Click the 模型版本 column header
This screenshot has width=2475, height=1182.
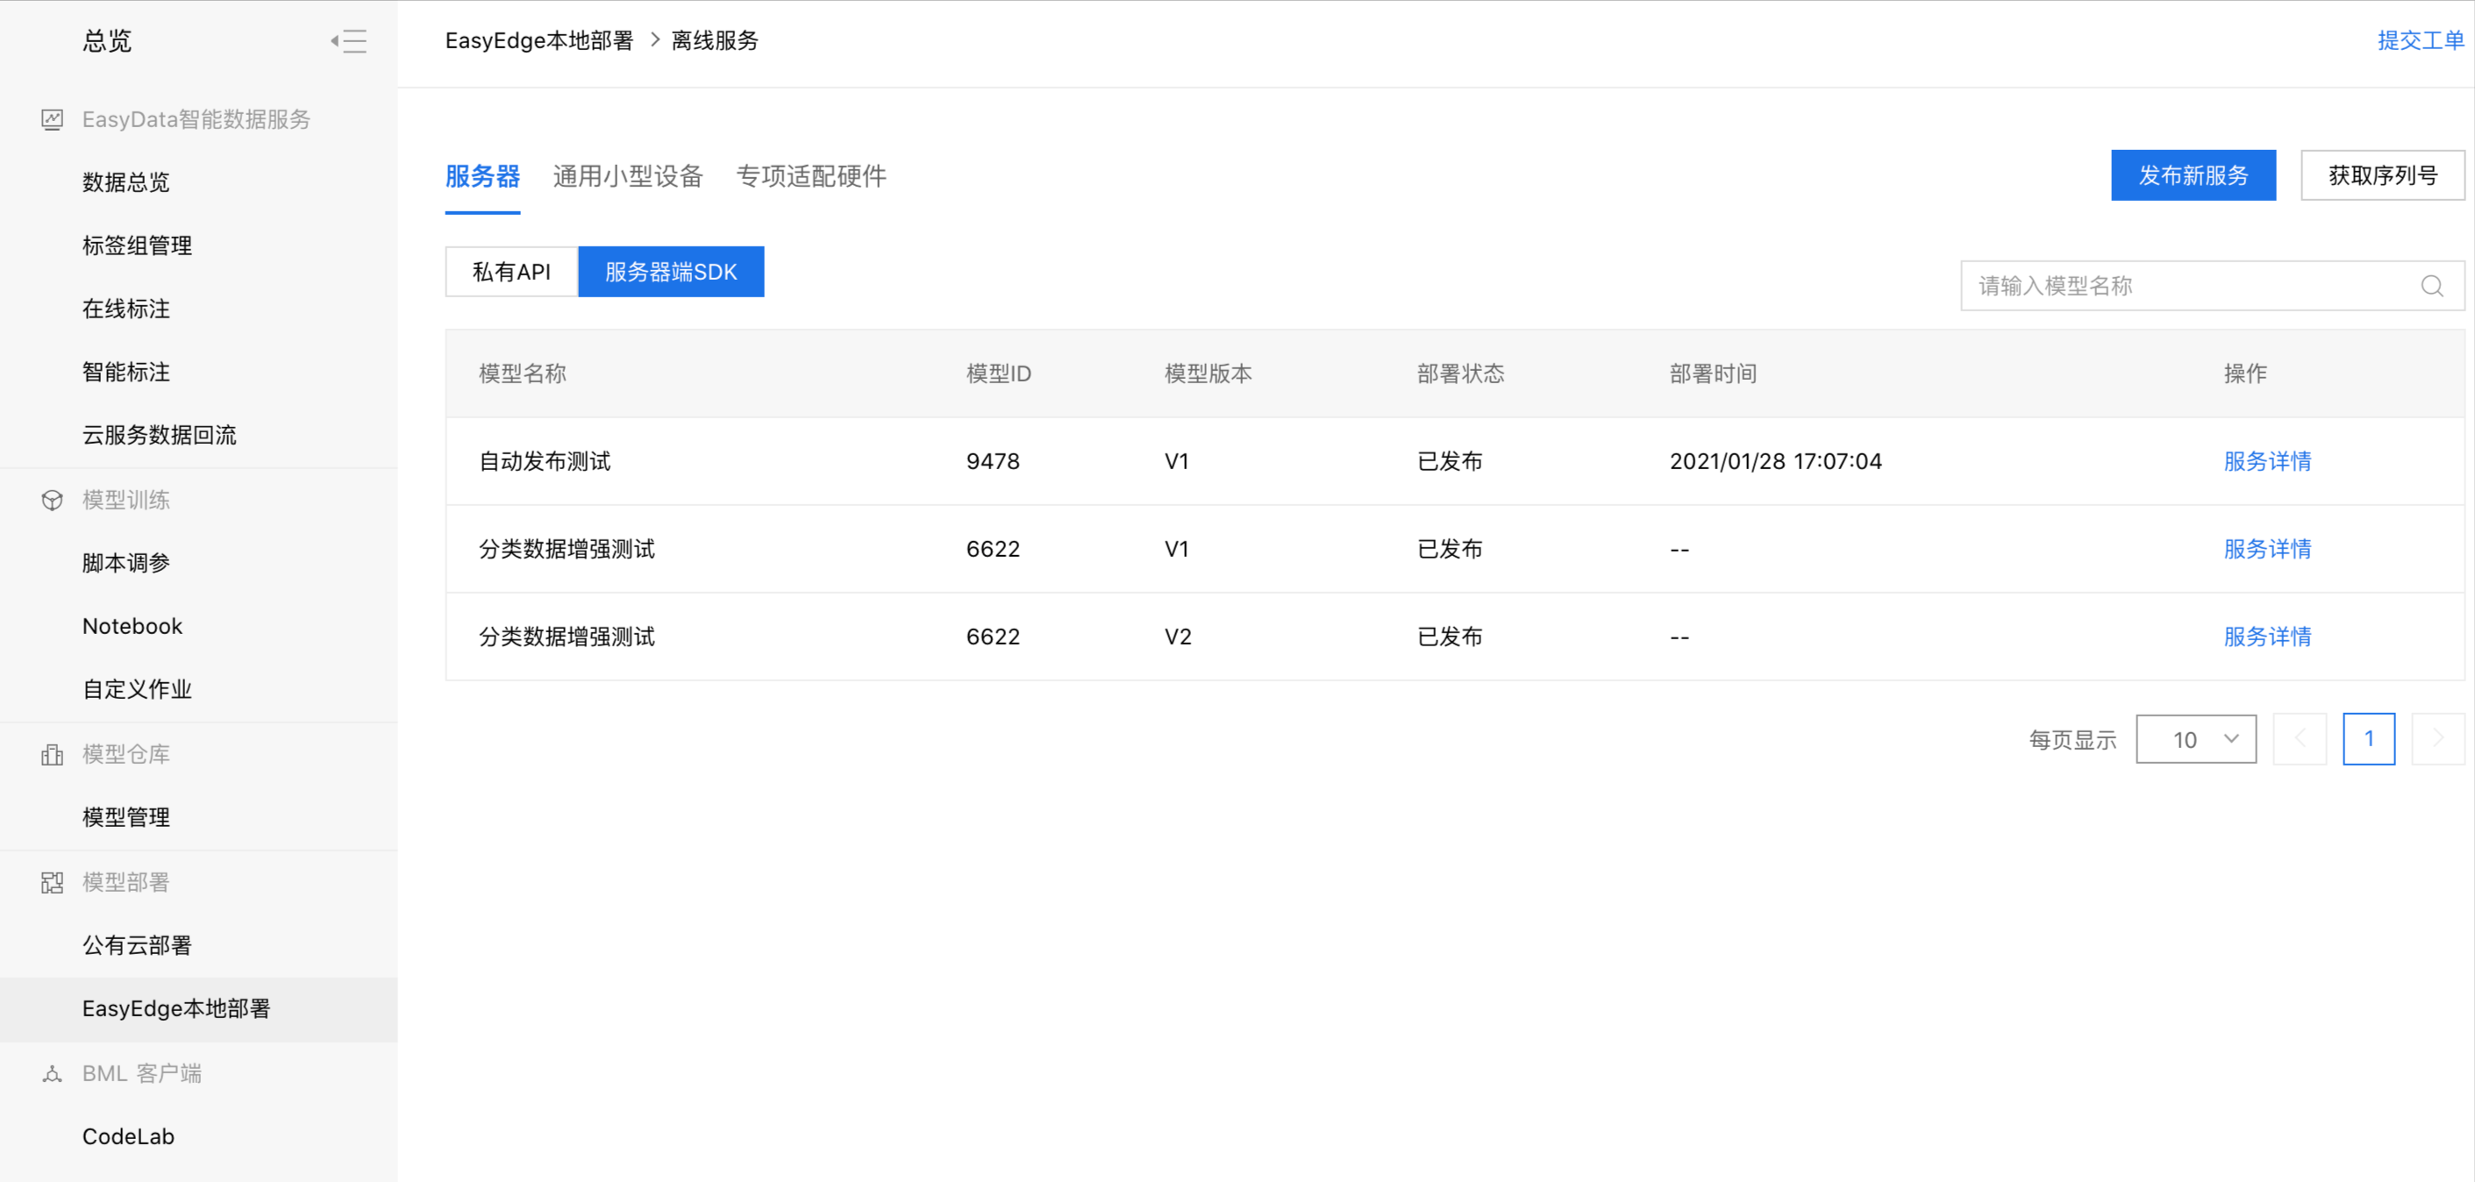[1209, 374]
